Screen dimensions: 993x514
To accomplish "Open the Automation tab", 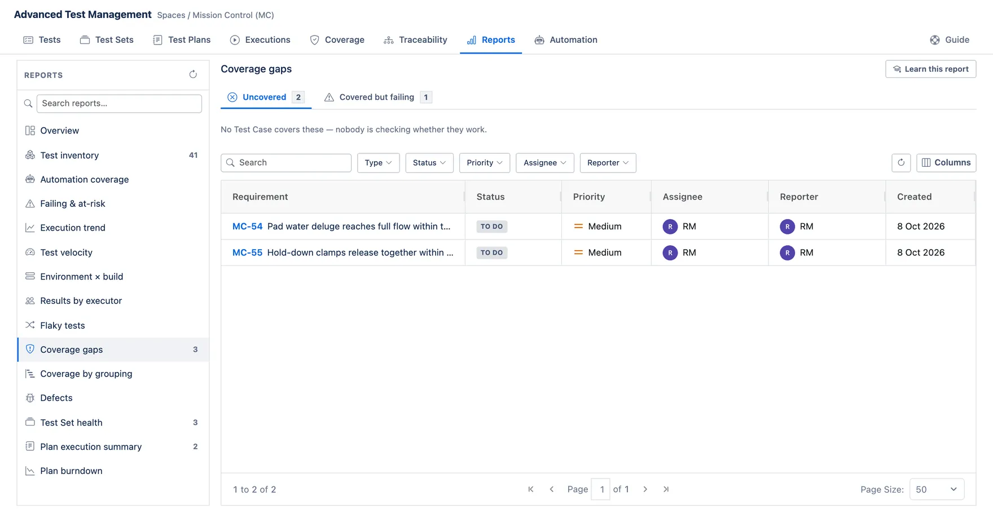I will coord(566,40).
